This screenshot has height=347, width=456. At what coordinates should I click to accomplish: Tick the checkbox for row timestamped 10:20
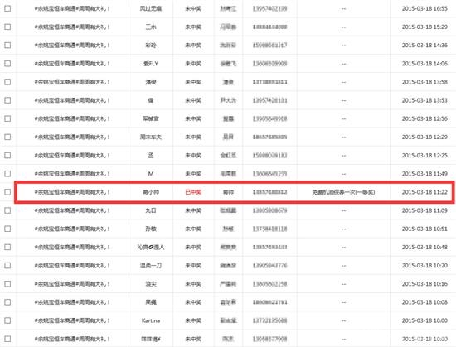click(x=7, y=265)
